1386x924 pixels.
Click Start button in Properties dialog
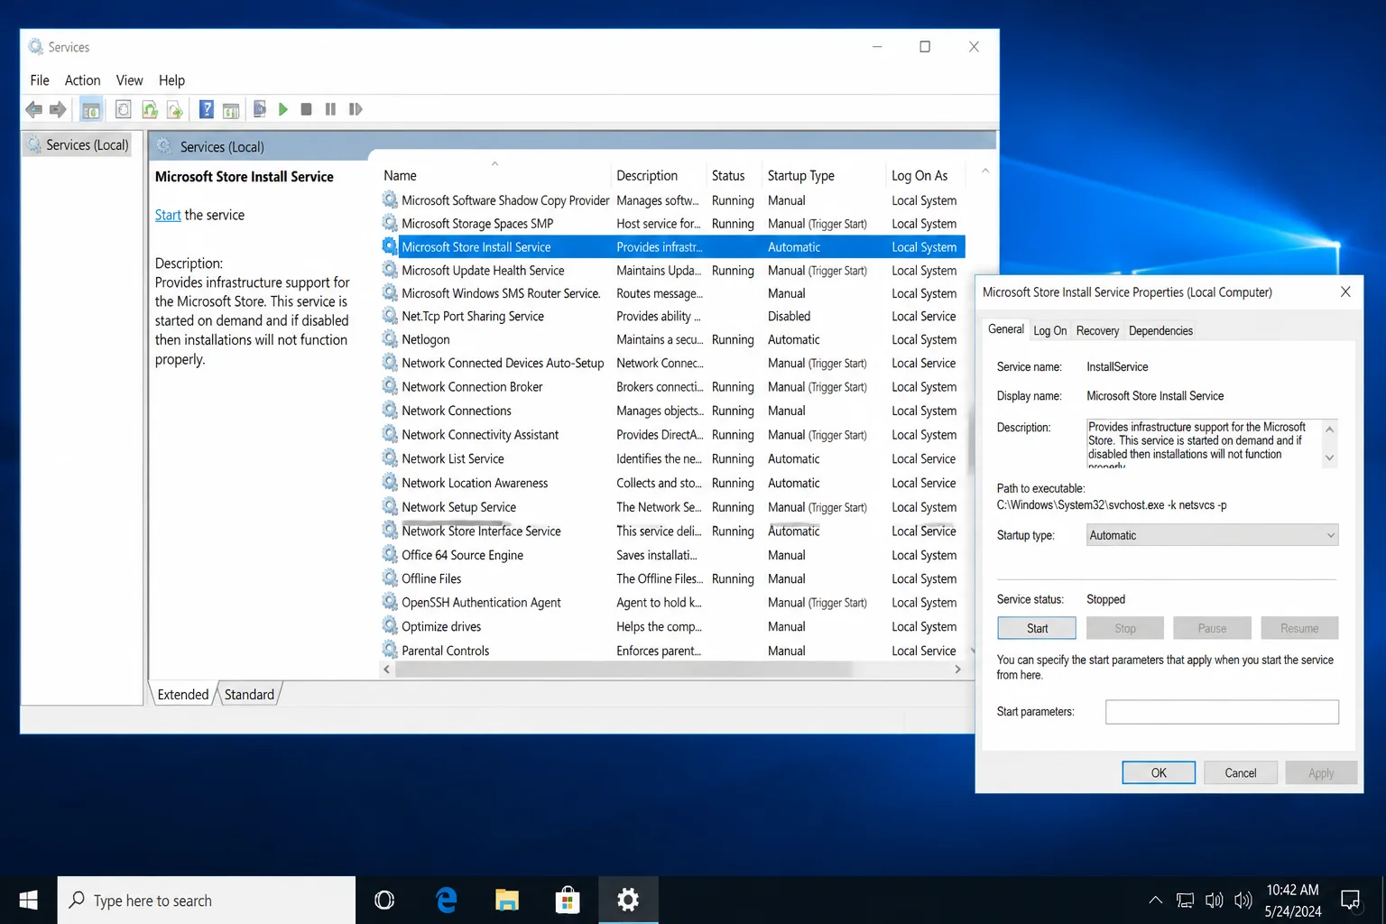click(x=1037, y=628)
